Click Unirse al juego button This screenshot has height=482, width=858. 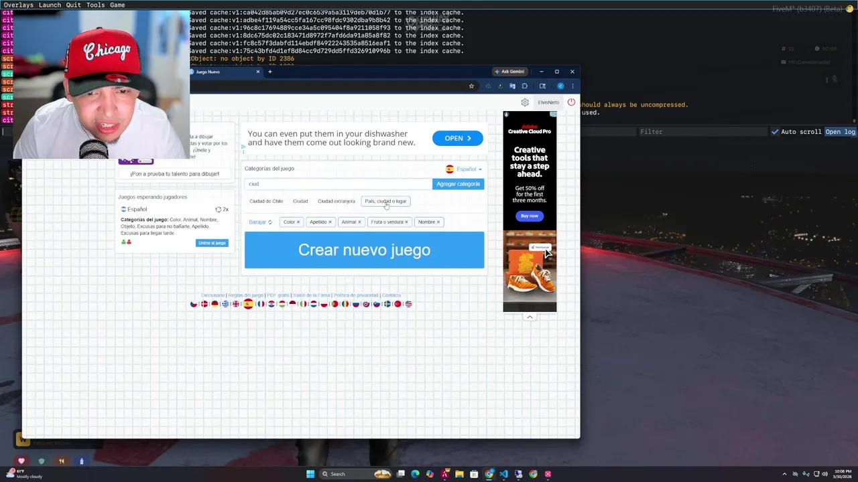(212, 242)
